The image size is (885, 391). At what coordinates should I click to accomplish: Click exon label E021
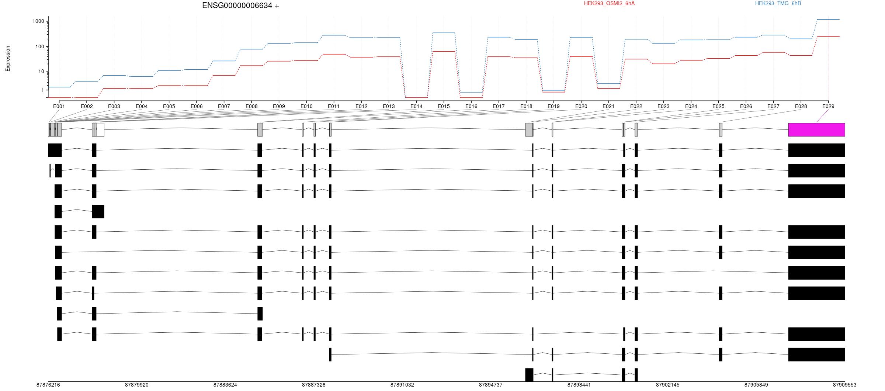pyautogui.click(x=608, y=106)
